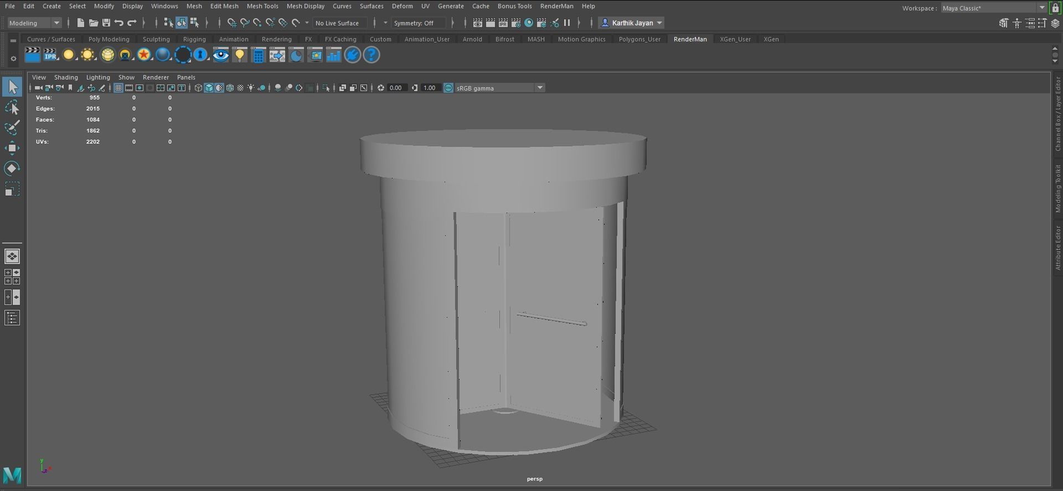The image size is (1063, 491).
Task: Click the blue bar chart shelf icon
Action: point(333,55)
